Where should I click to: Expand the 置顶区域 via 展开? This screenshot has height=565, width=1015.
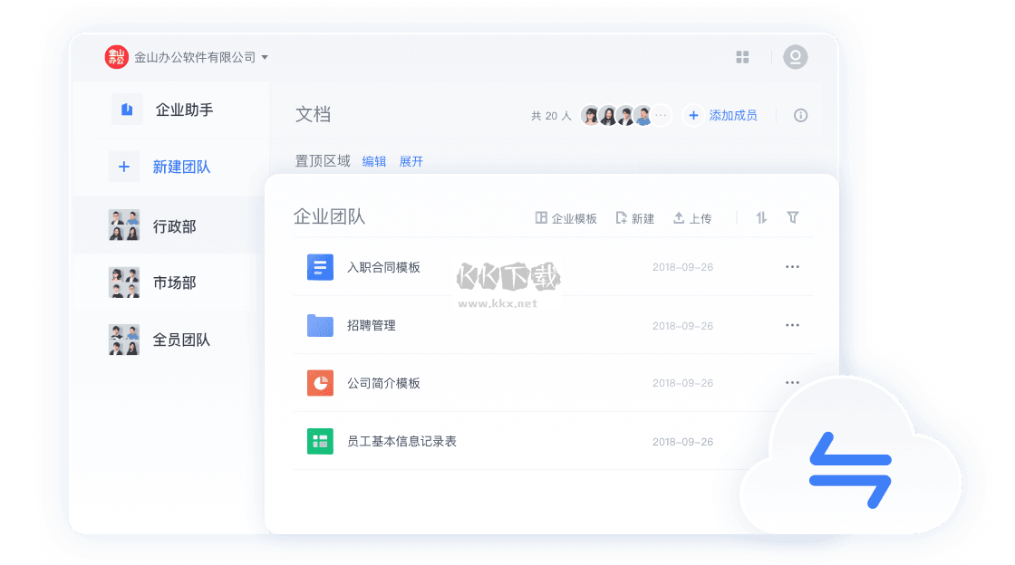[x=412, y=161]
